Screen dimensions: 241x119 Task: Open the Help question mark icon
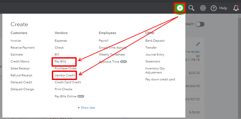pos(214,8)
